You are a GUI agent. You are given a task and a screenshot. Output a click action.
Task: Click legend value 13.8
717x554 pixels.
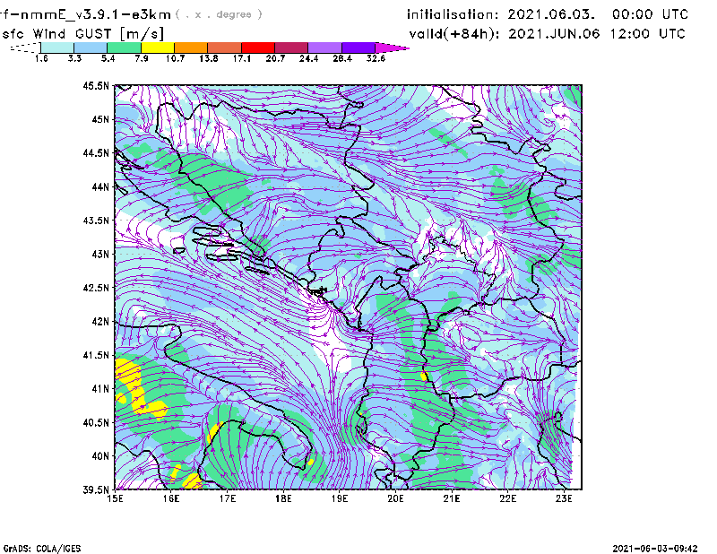[x=209, y=58]
